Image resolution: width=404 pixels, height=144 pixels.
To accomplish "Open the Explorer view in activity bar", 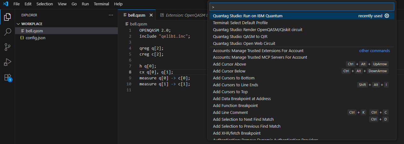I will coord(7,17).
